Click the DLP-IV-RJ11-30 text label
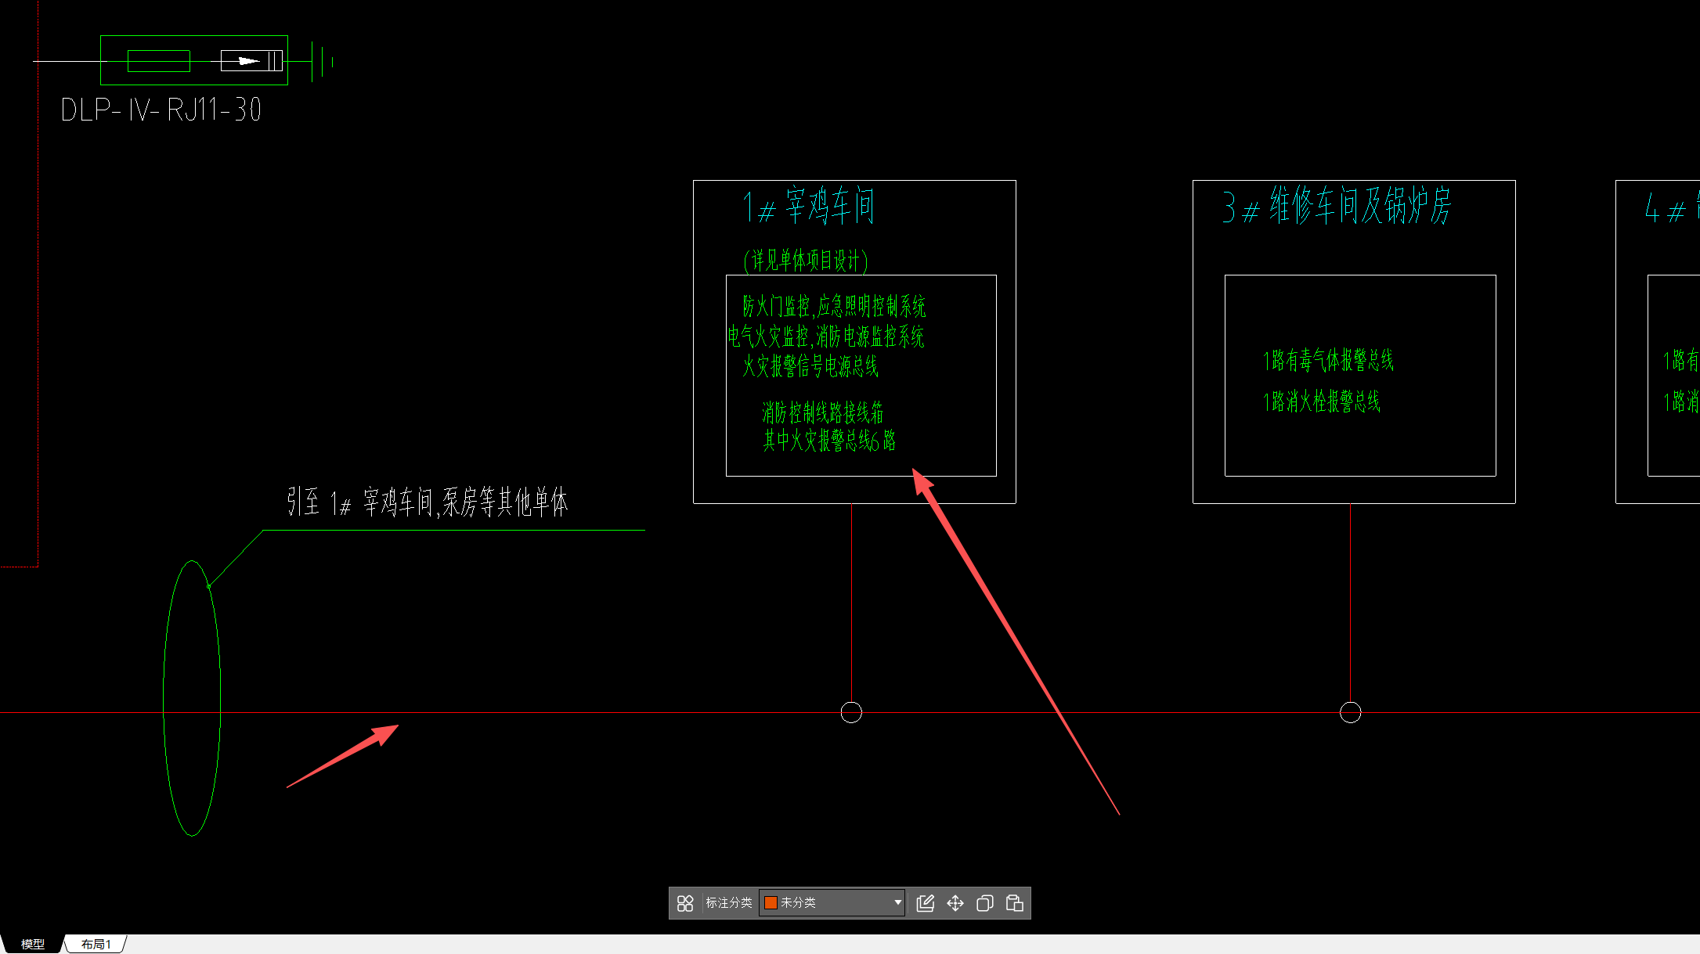The height and width of the screenshot is (954, 1700). [161, 110]
